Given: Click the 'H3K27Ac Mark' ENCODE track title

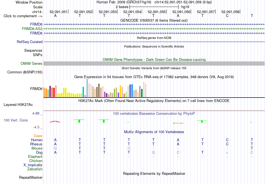Looking at the screenshot, I should point(154,101).
